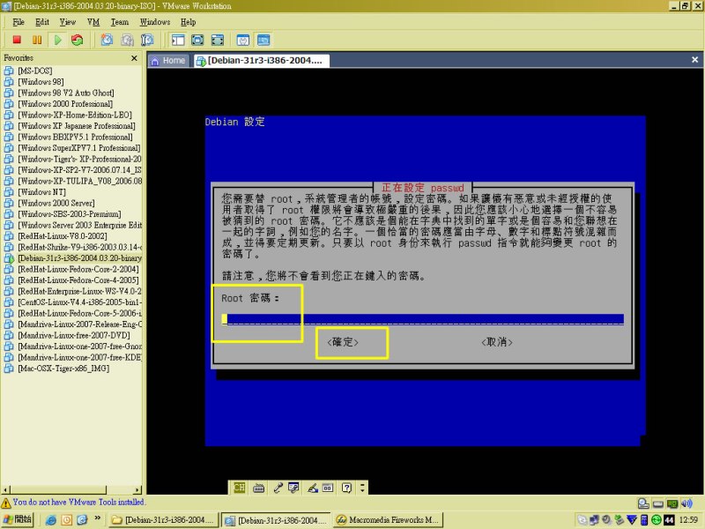
Task: Select [Mandriva-Linux-one-2007-free-KDE favorite
Action: 79,357
